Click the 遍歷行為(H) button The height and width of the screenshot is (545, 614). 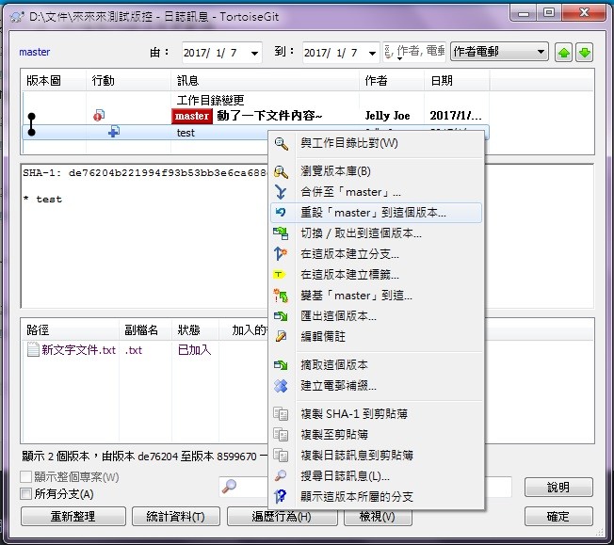[282, 517]
